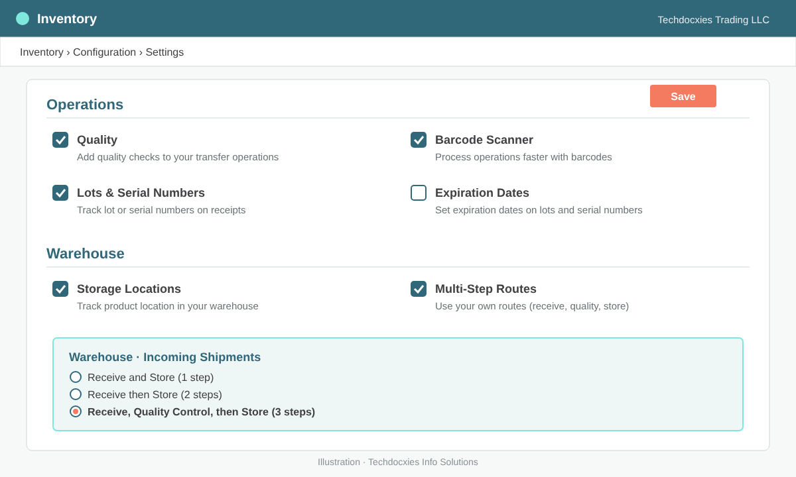Click the Barcode Scanner setting label
Image resolution: width=796 pixels, height=477 pixels.
[484, 140]
